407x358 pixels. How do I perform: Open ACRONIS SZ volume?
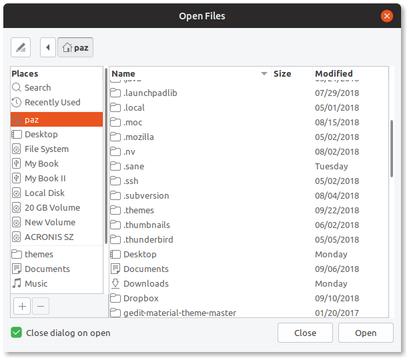pos(57,237)
